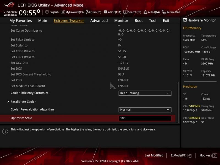The width and height of the screenshot is (220, 165).
Task: Click Set DOS label
Action: (x=16, y=68)
